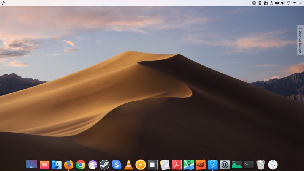
Task: Open panel settings sliders icon
Action: tap(300, 3)
